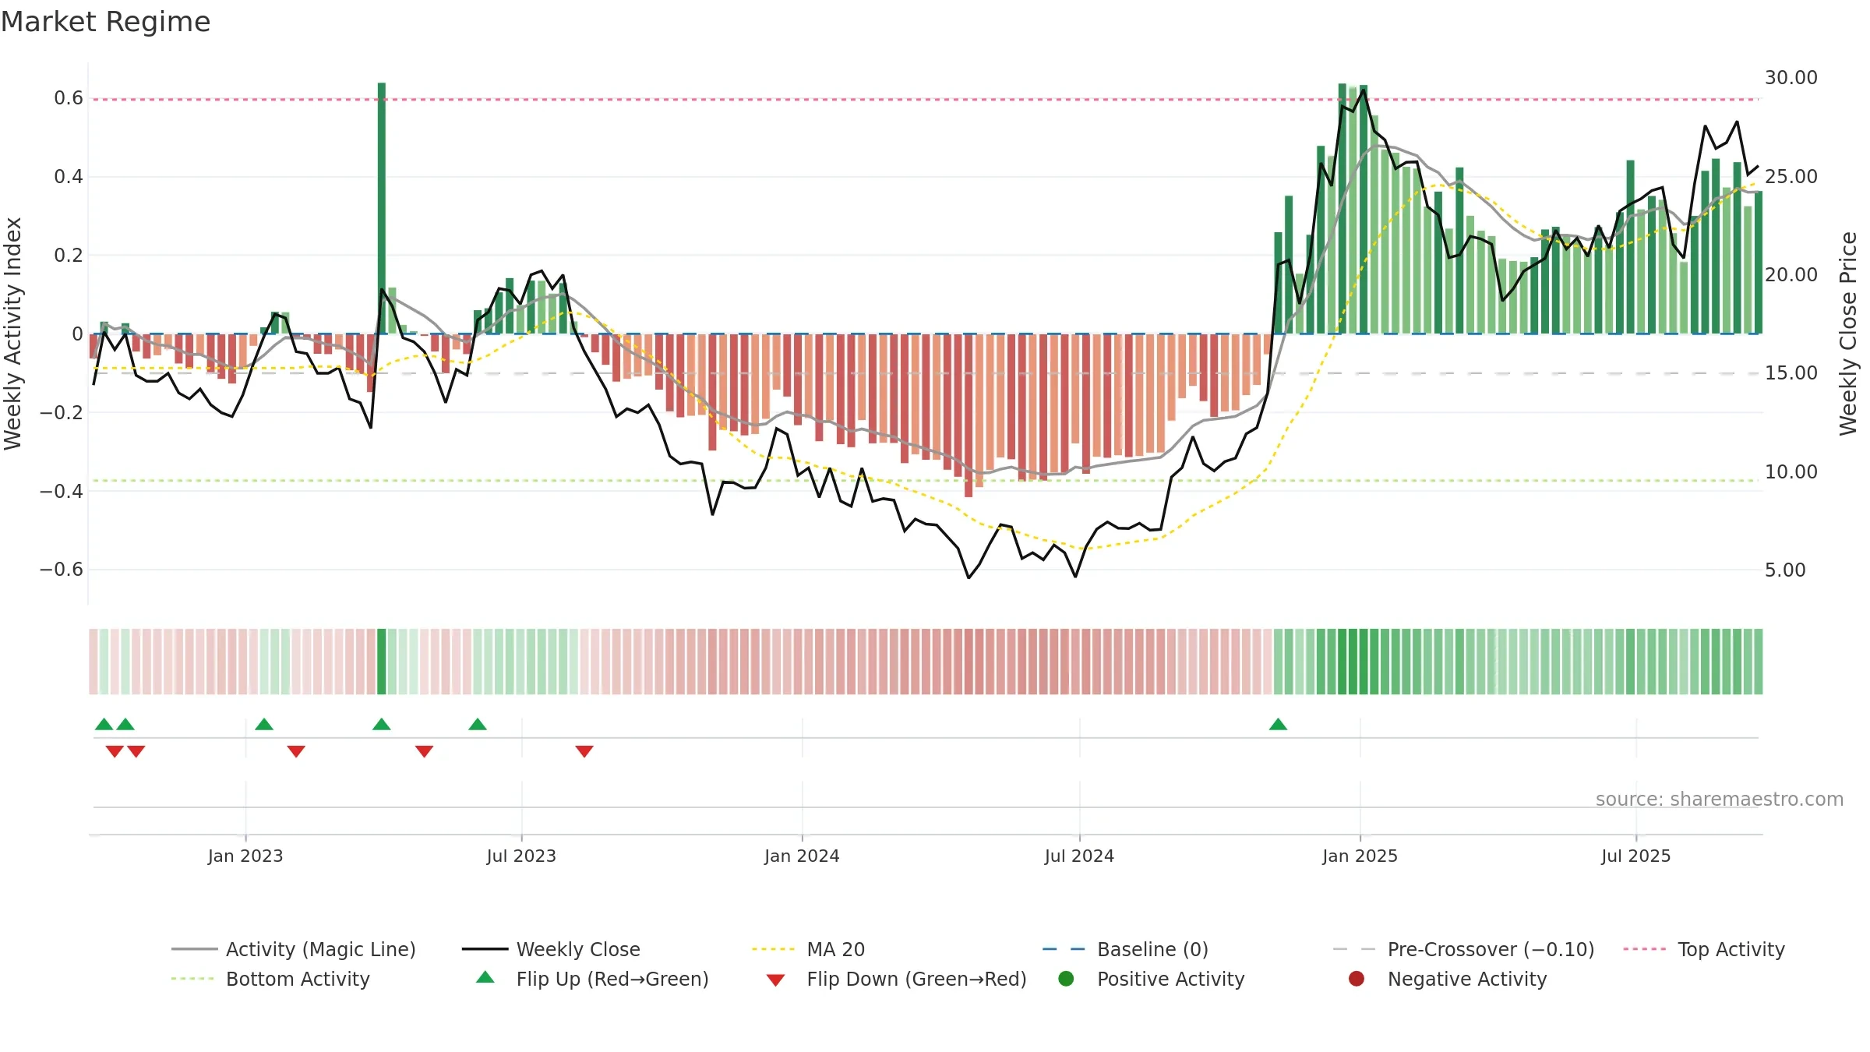Click the 0.6 activity axis label
The width and height of the screenshot is (1870, 1052).
pyautogui.click(x=69, y=98)
